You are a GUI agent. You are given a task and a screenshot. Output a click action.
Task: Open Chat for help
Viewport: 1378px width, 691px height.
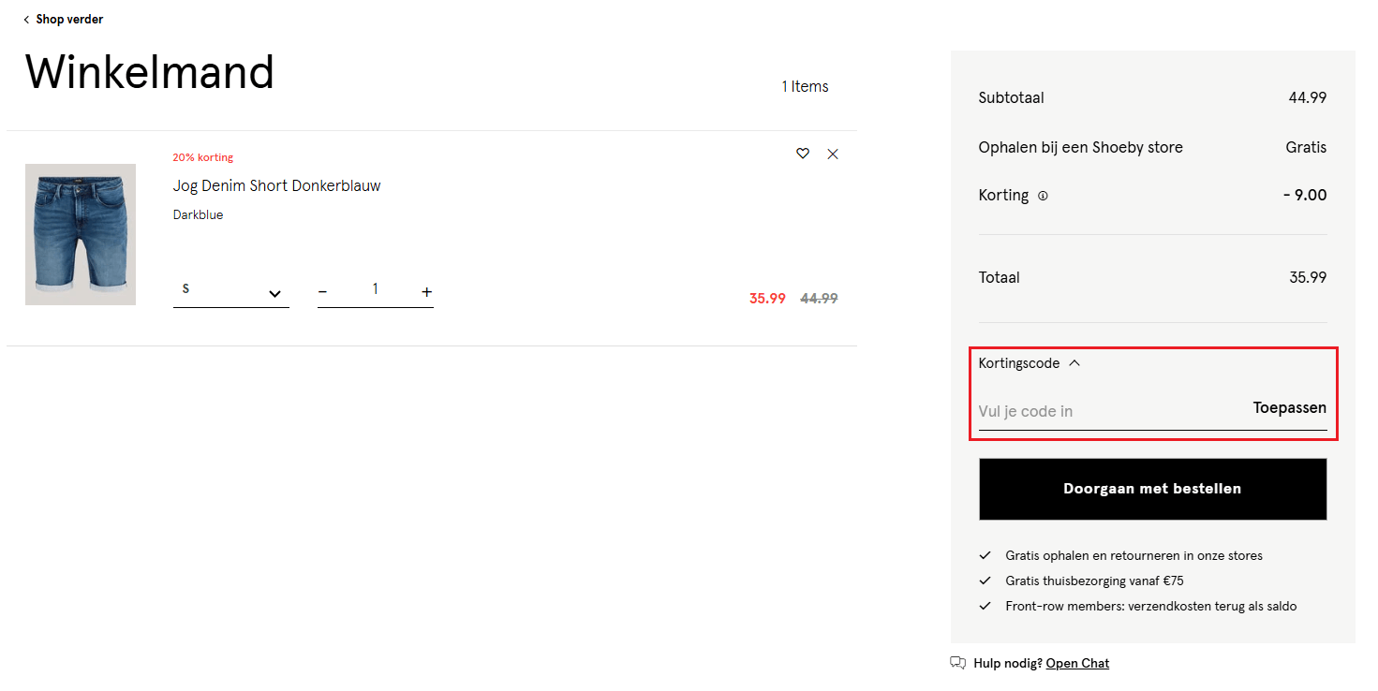pos(1077,663)
